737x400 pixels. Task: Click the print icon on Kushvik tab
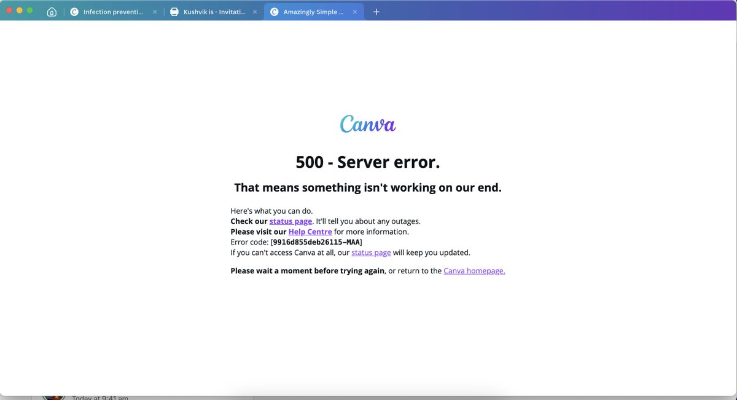(x=174, y=12)
